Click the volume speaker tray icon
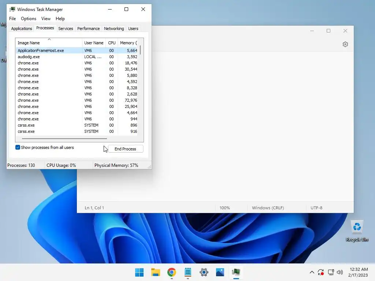Screen dimensions: 375x281 tap(339, 272)
